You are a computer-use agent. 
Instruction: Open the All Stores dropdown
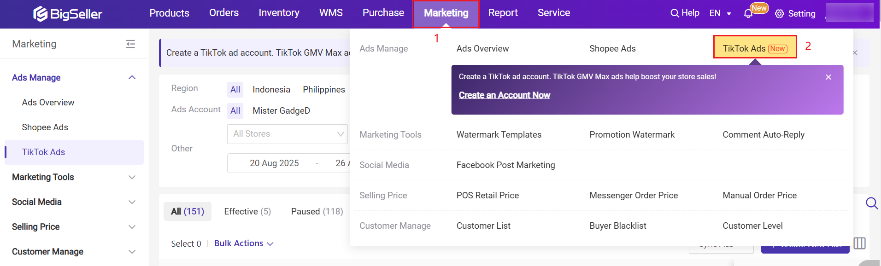coord(288,134)
